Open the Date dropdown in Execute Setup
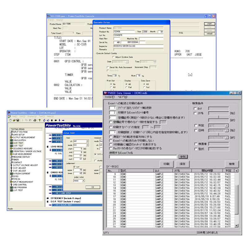Image resolution: width=248 pixels, height=248 pixels. coord(127,61)
